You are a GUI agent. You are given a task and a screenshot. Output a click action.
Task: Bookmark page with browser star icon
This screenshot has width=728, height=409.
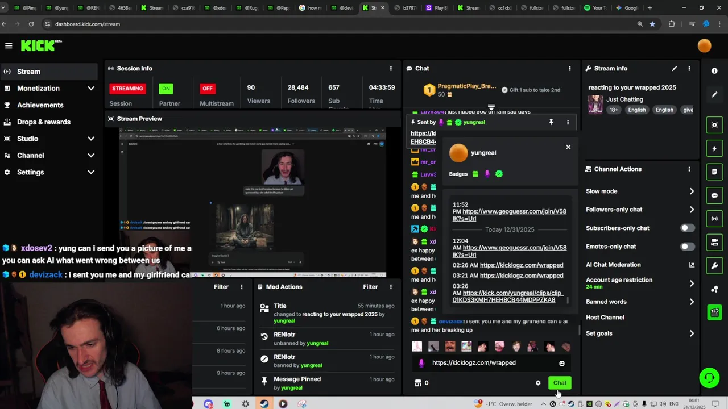point(652,24)
